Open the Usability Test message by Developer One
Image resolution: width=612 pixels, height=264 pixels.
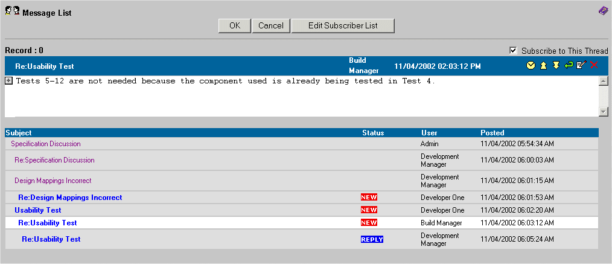(x=38, y=210)
